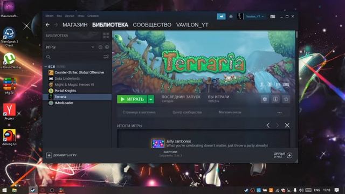Open Terraria settings gear
This screenshot has width=345, height=194.
coord(265,99)
